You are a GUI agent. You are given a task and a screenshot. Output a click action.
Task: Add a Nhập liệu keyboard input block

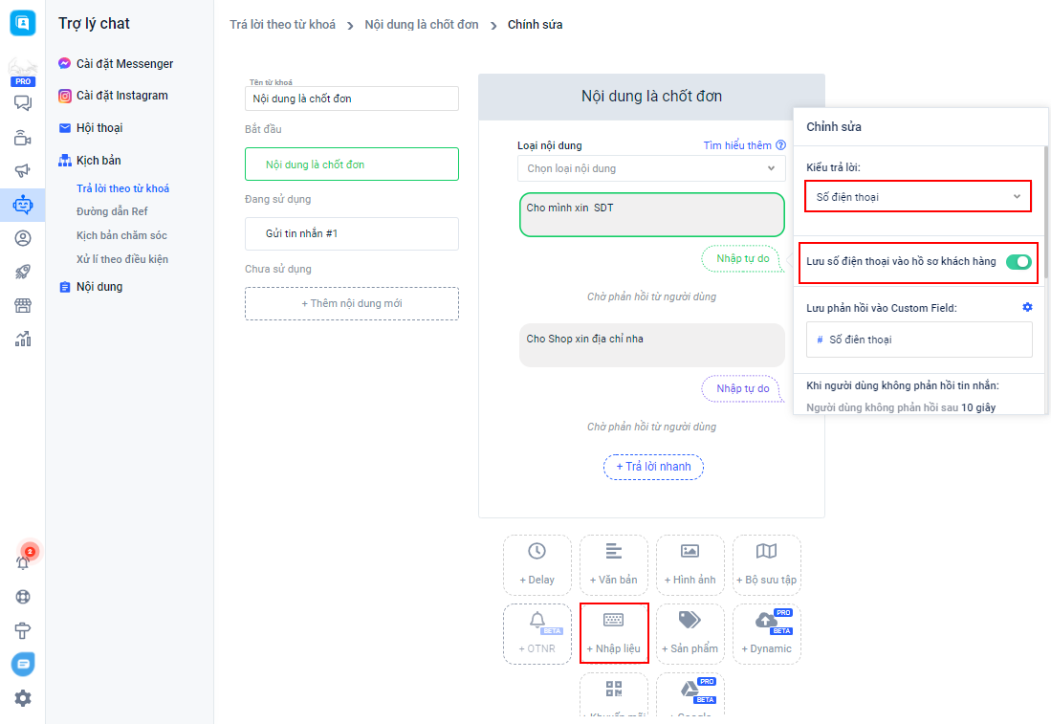614,633
